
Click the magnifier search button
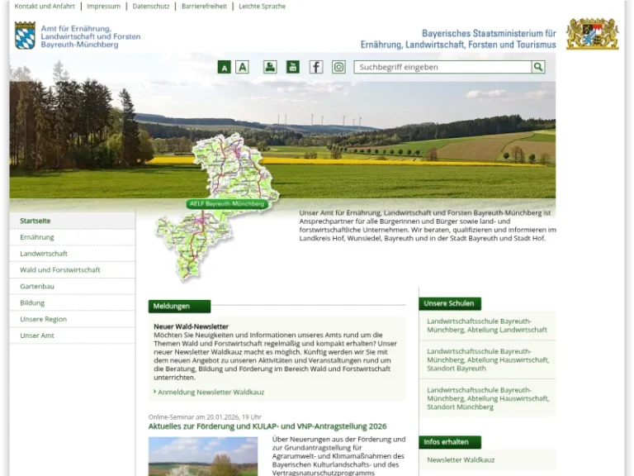click(x=538, y=67)
